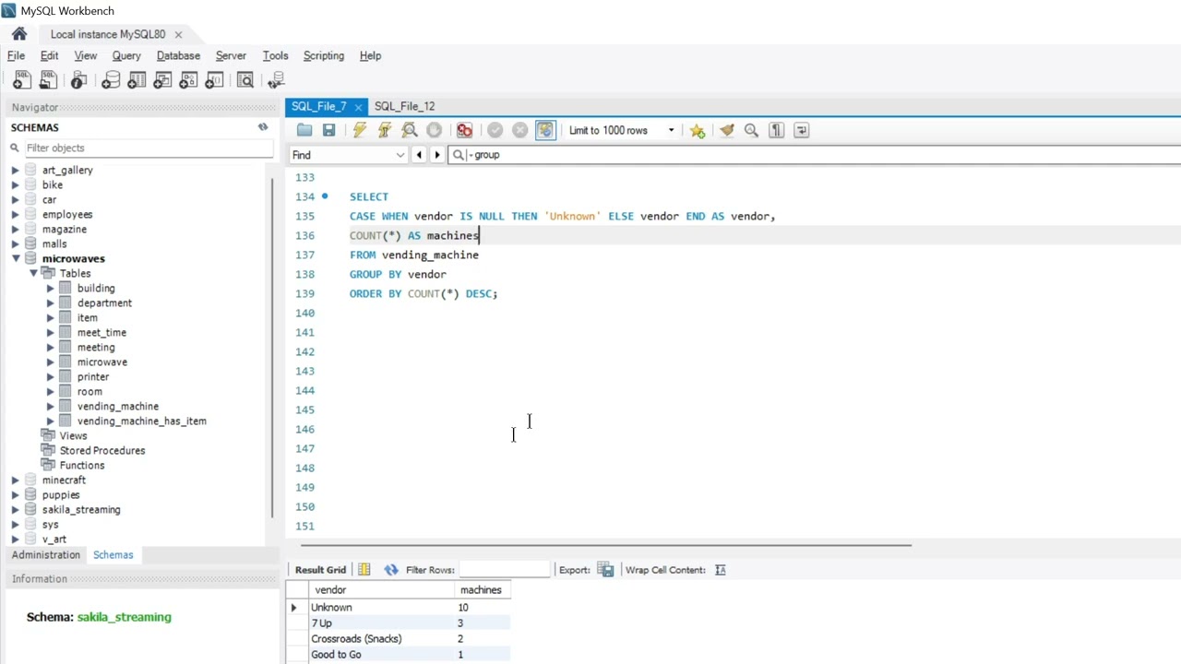Image resolution: width=1181 pixels, height=664 pixels.
Task: Collapse the microwaves schema
Action: 15,258
